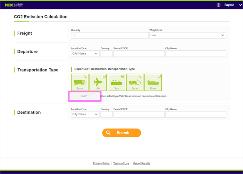Click the globe language icon
The height and width of the screenshot is (174, 243).
[x=218, y=5]
